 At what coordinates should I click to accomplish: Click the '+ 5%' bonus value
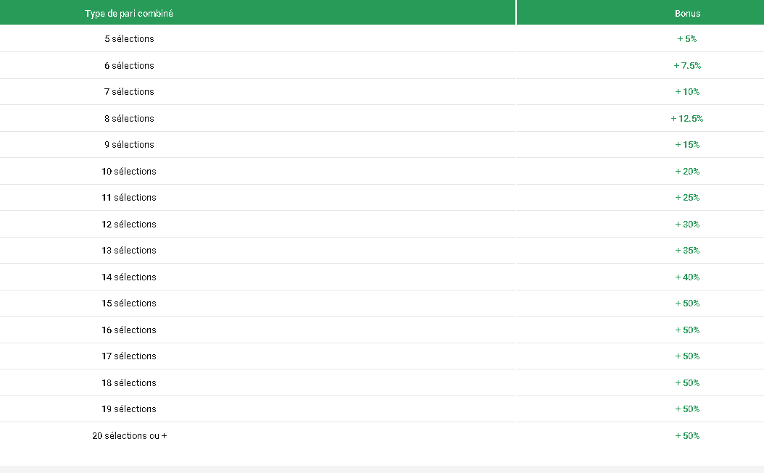click(687, 39)
